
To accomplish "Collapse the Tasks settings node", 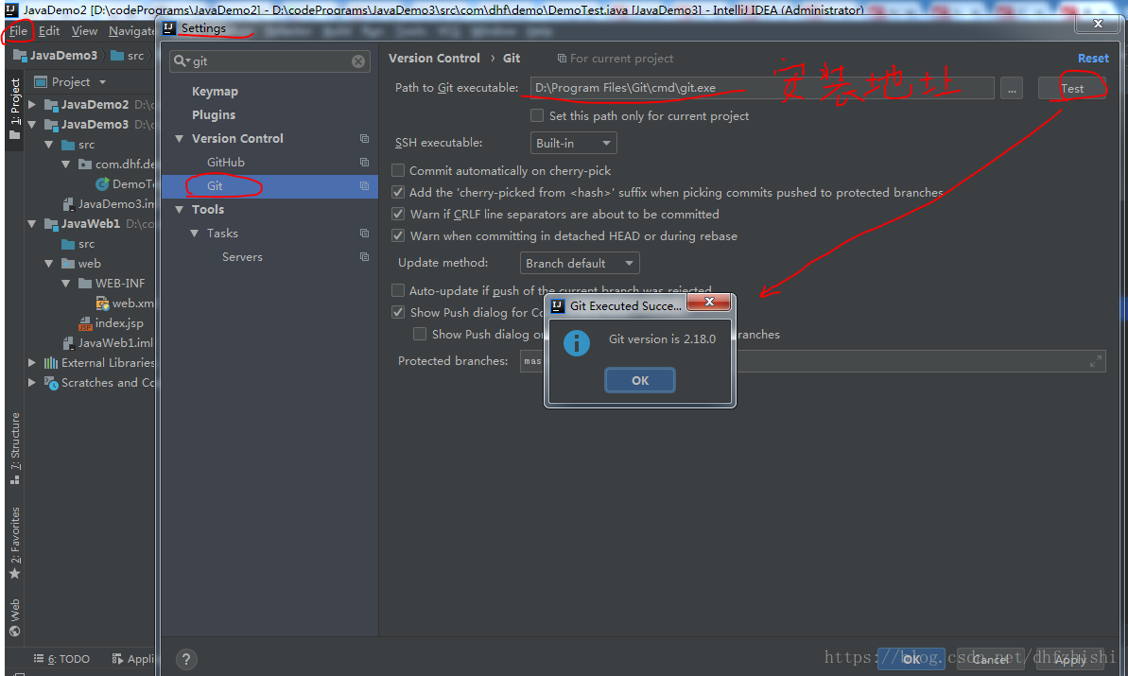I will coord(194,234).
